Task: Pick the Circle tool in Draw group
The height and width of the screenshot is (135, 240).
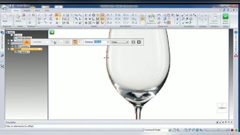Action: pos(39,23)
